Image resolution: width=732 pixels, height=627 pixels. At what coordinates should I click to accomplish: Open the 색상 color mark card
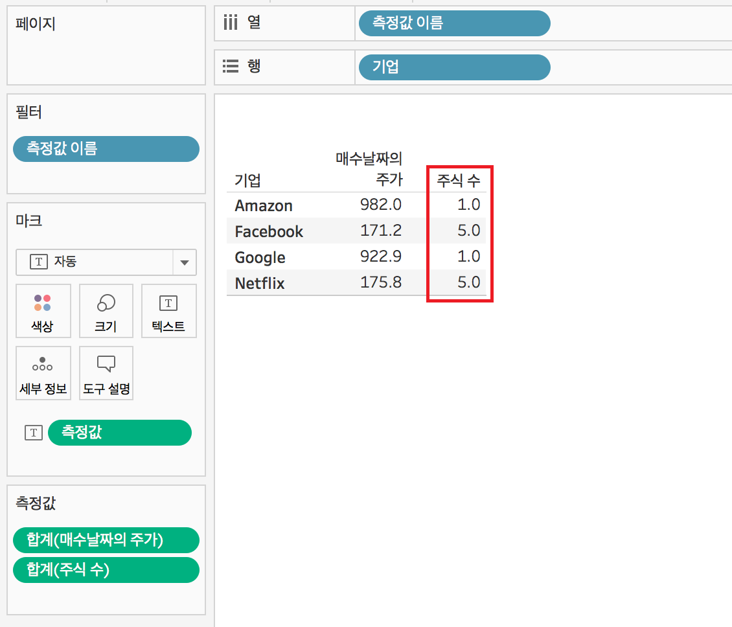(43, 311)
